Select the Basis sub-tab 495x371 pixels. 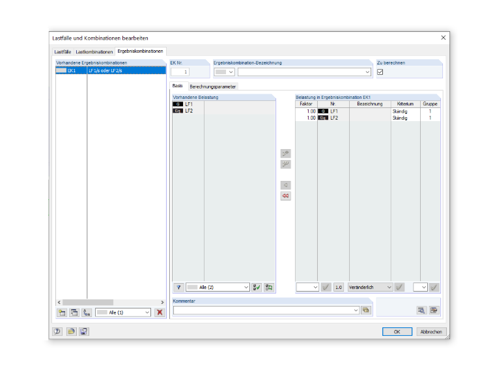click(x=178, y=86)
